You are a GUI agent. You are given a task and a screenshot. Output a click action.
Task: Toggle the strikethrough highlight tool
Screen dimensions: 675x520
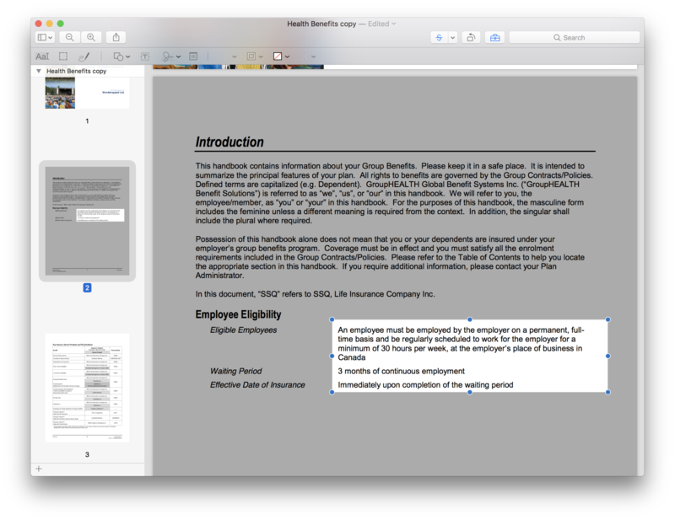438,37
